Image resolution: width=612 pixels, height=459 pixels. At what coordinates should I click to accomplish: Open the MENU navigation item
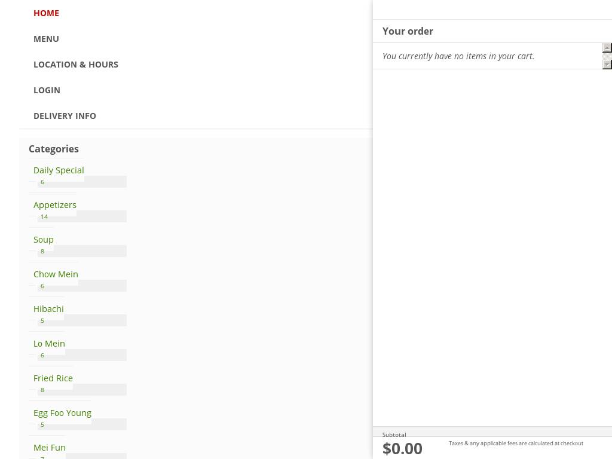pyautogui.click(x=46, y=39)
